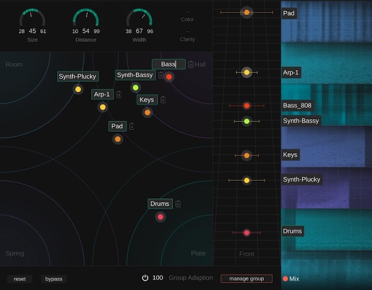Screen dimensions: 372x290
Task: Click the Keys label in reverb field
Action: (x=147, y=100)
